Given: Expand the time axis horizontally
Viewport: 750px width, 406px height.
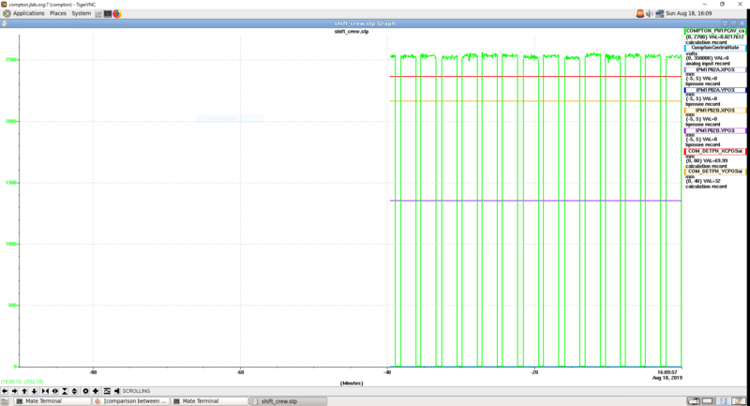Looking at the screenshot, I should tap(55, 391).
